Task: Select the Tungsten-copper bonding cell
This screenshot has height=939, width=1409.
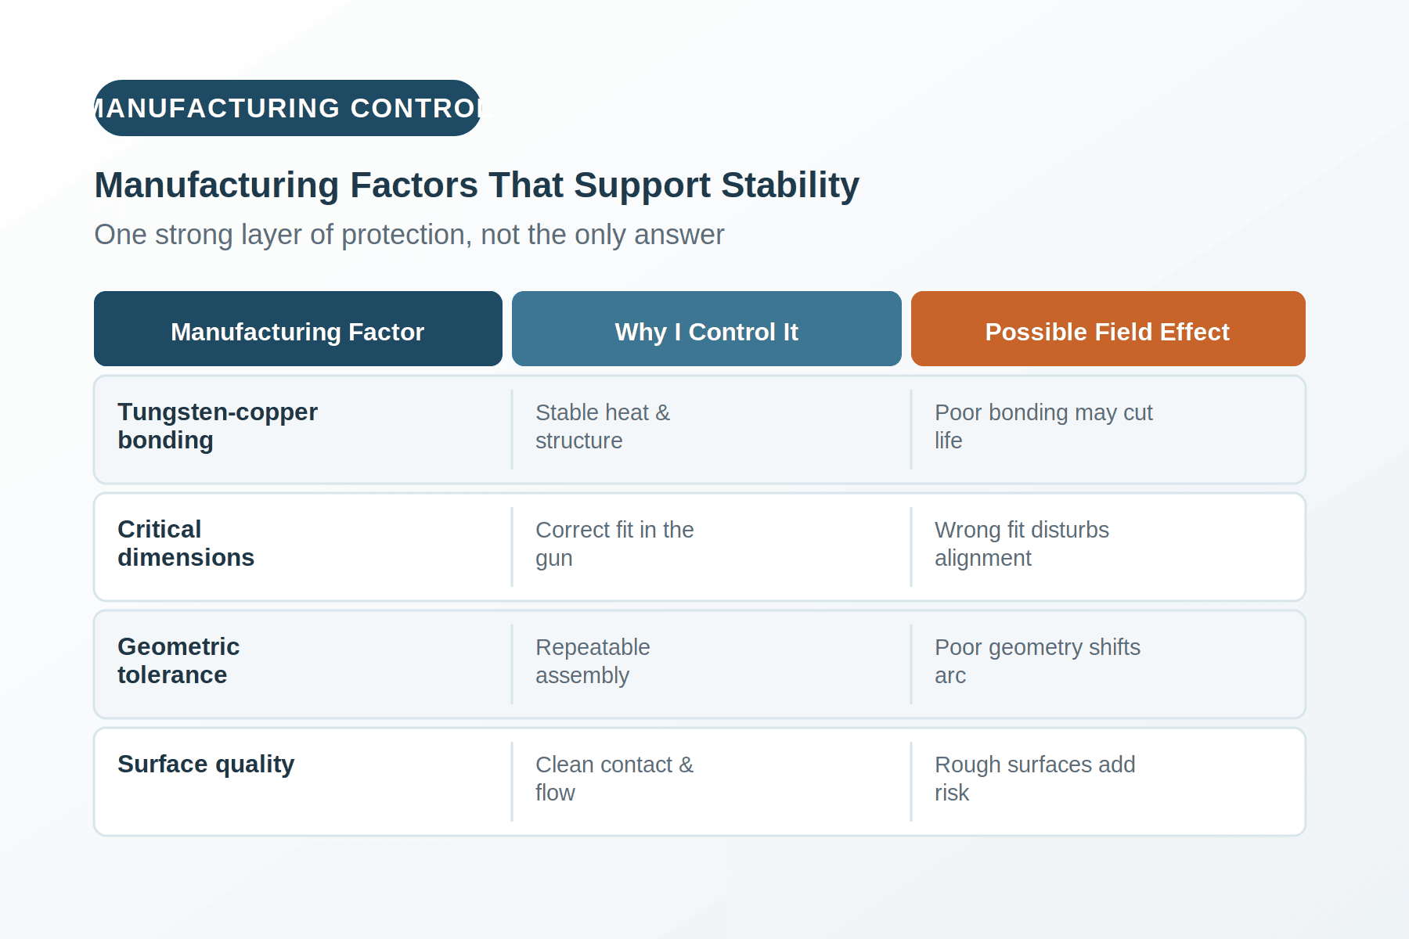Action: click(x=218, y=426)
